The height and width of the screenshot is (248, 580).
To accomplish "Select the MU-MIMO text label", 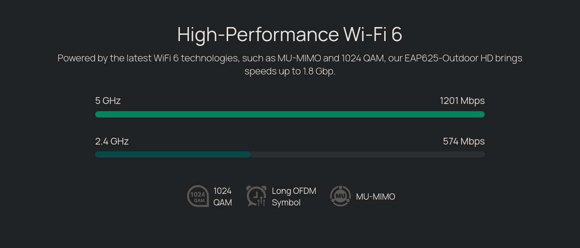I will click(376, 197).
